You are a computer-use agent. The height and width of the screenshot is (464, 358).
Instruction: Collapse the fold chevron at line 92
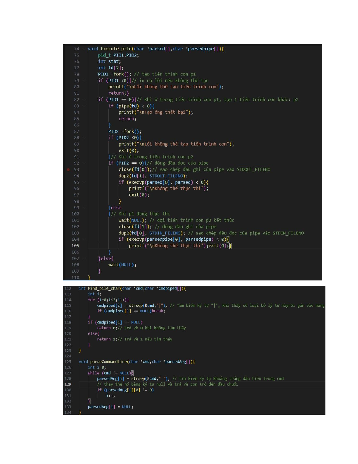(x=84, y=163)
